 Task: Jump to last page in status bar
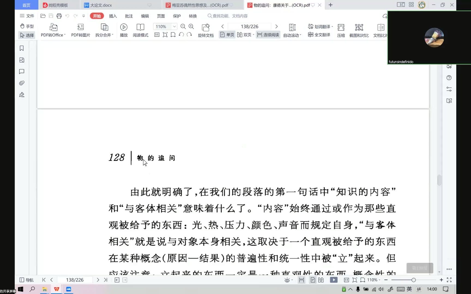(106, 280)
